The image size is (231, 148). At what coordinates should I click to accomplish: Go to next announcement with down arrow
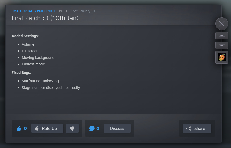pos(222,45)
